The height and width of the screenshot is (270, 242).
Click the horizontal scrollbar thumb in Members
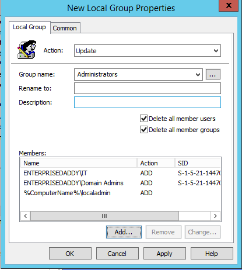(x=104, y=216)
